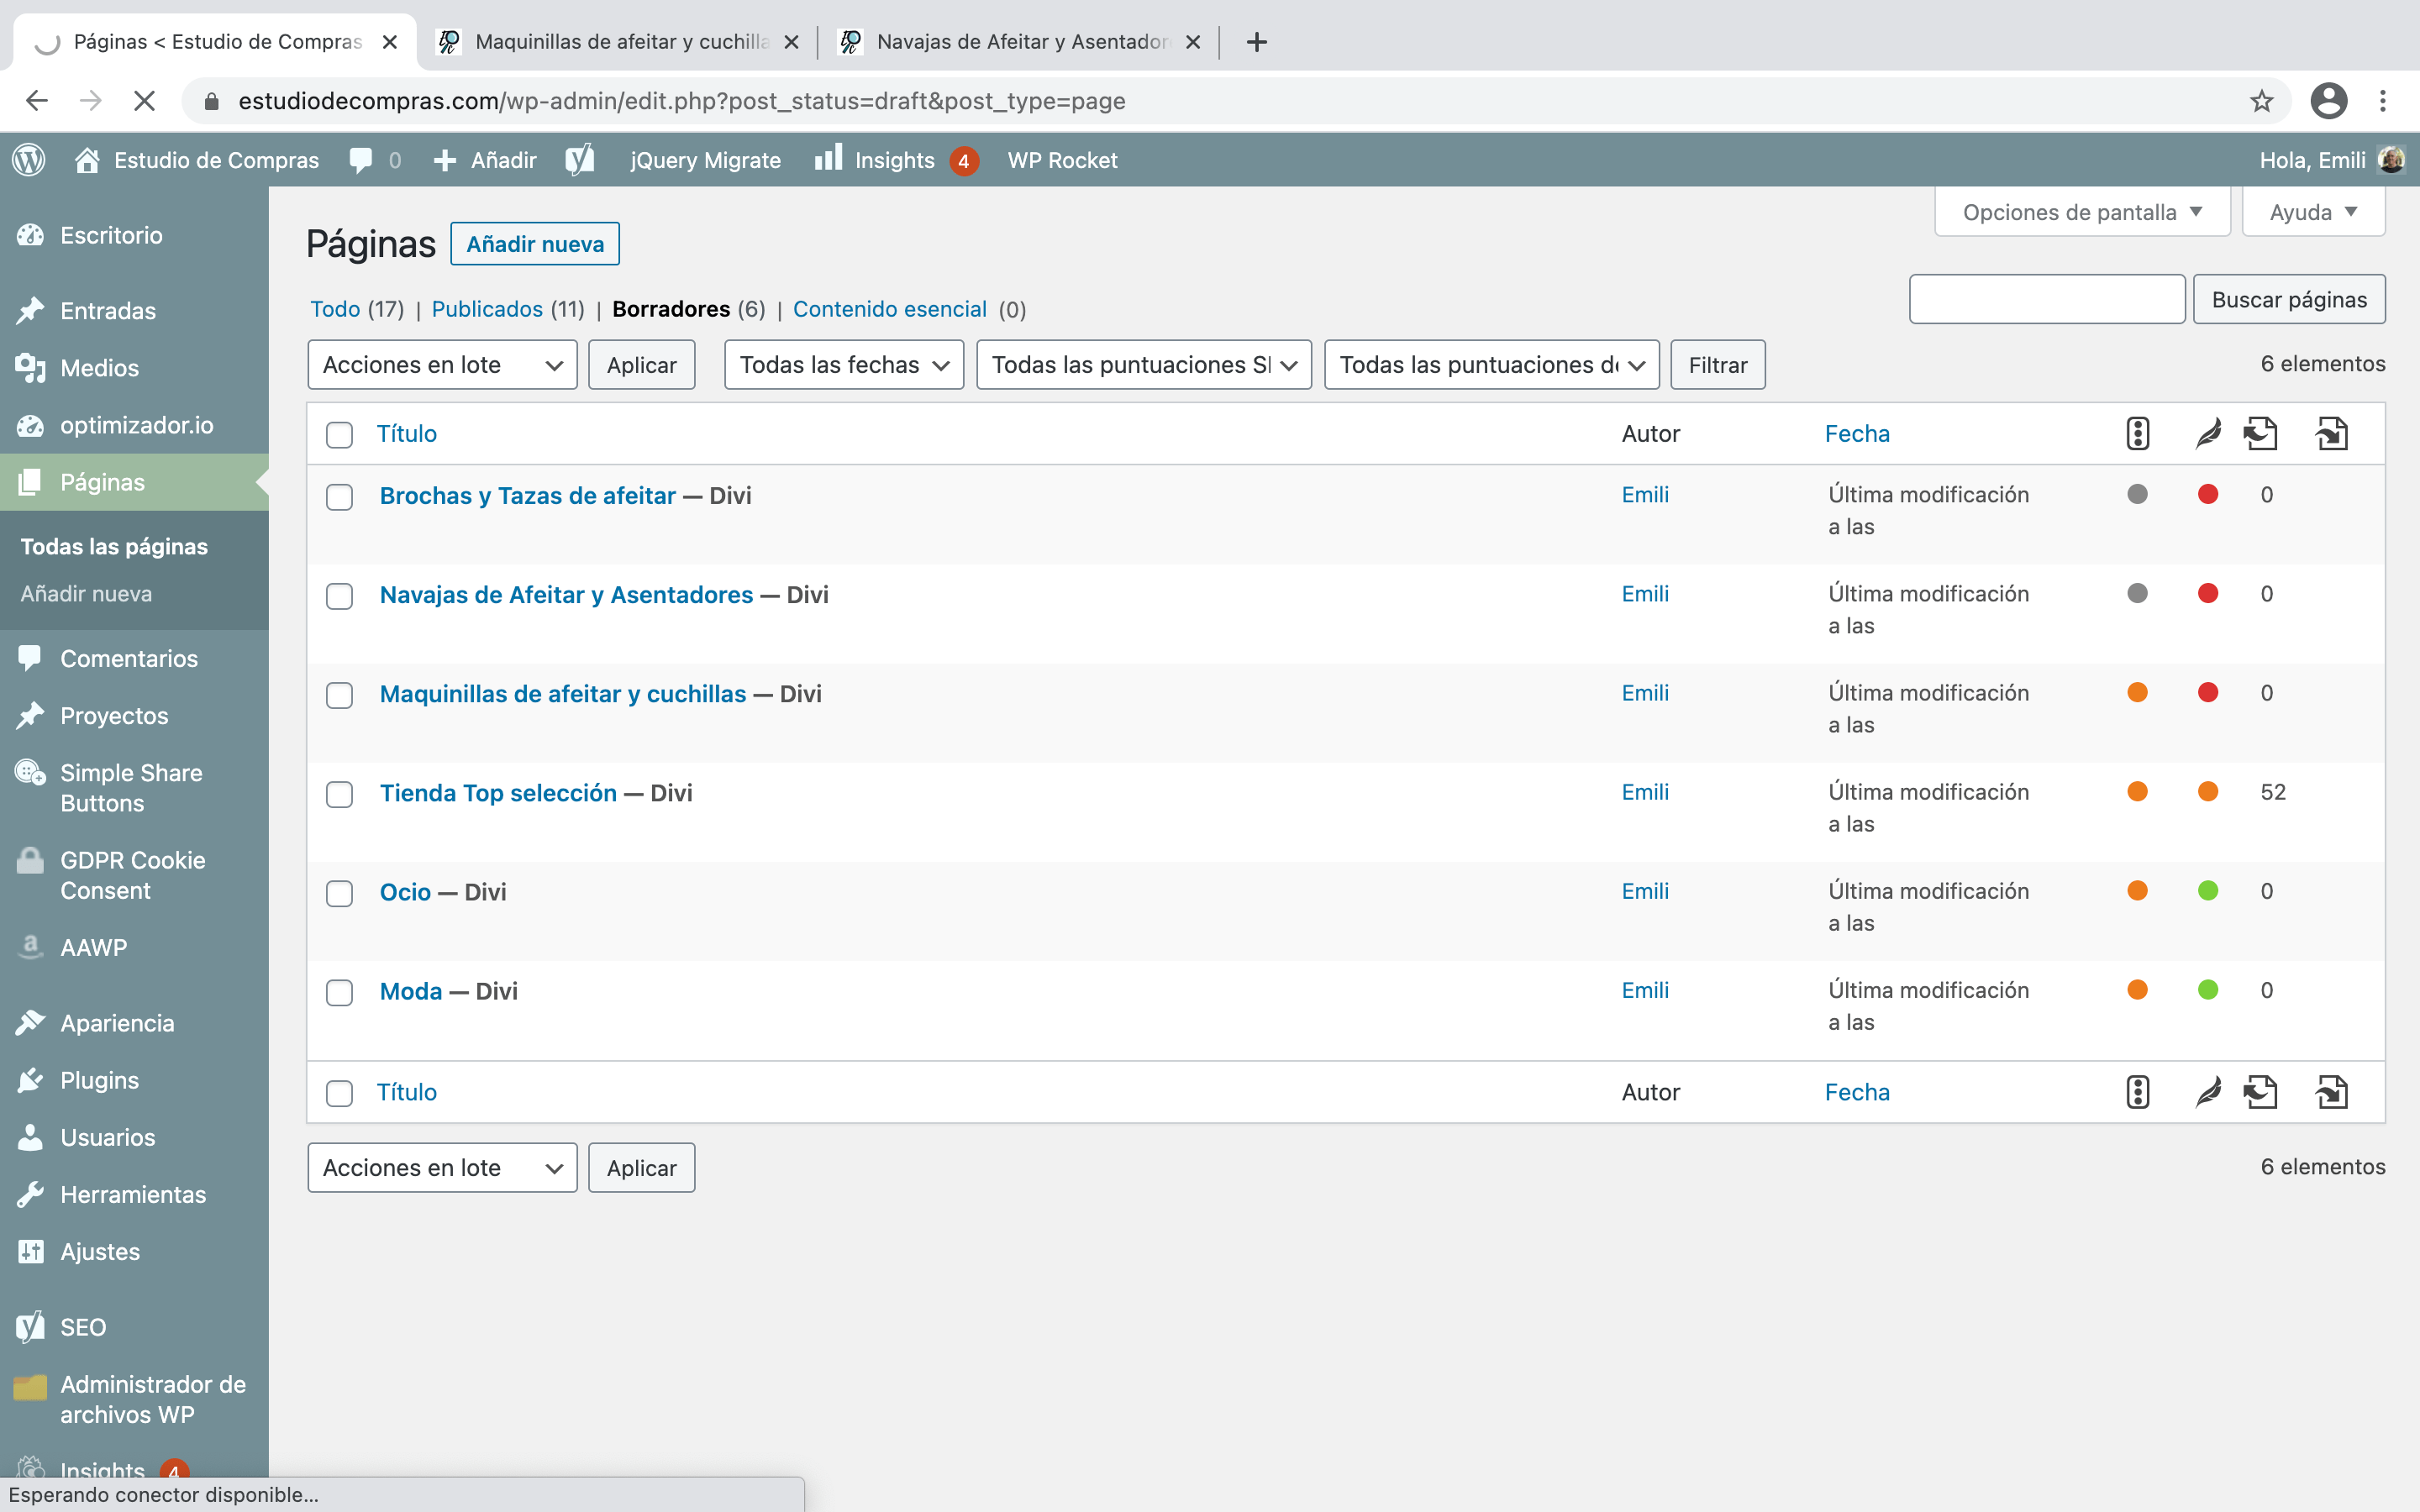This screenshot has width=2420, height=1512.
Task: Show Todo (17) pages filter
Action: coord(357,309)
